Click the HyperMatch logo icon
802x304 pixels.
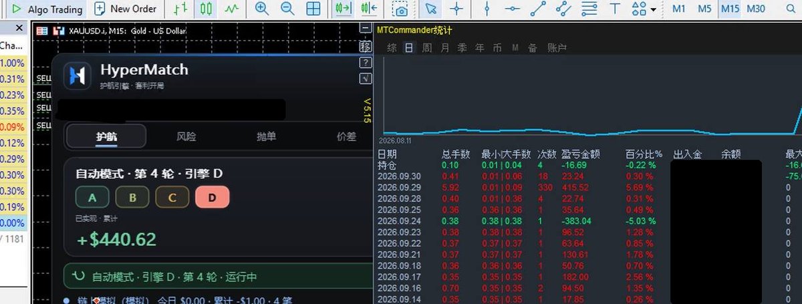pos(78,75)
